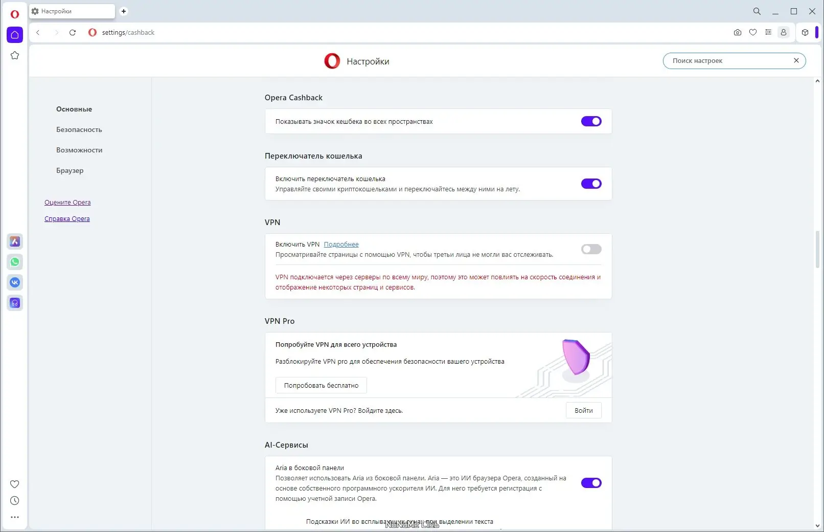Click the Aria в боковой панели label
Viewport: 824px width, 532px height.
pos(310,468)
